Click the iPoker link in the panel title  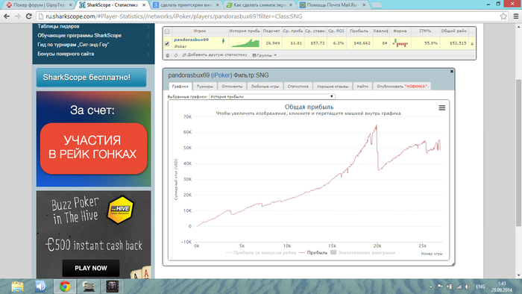click(x=221, y=75)
